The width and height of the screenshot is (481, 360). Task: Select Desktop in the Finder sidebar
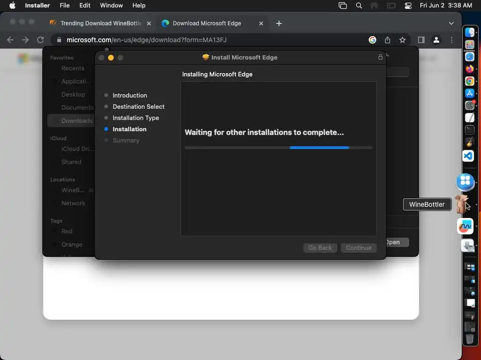coord(73,94)
